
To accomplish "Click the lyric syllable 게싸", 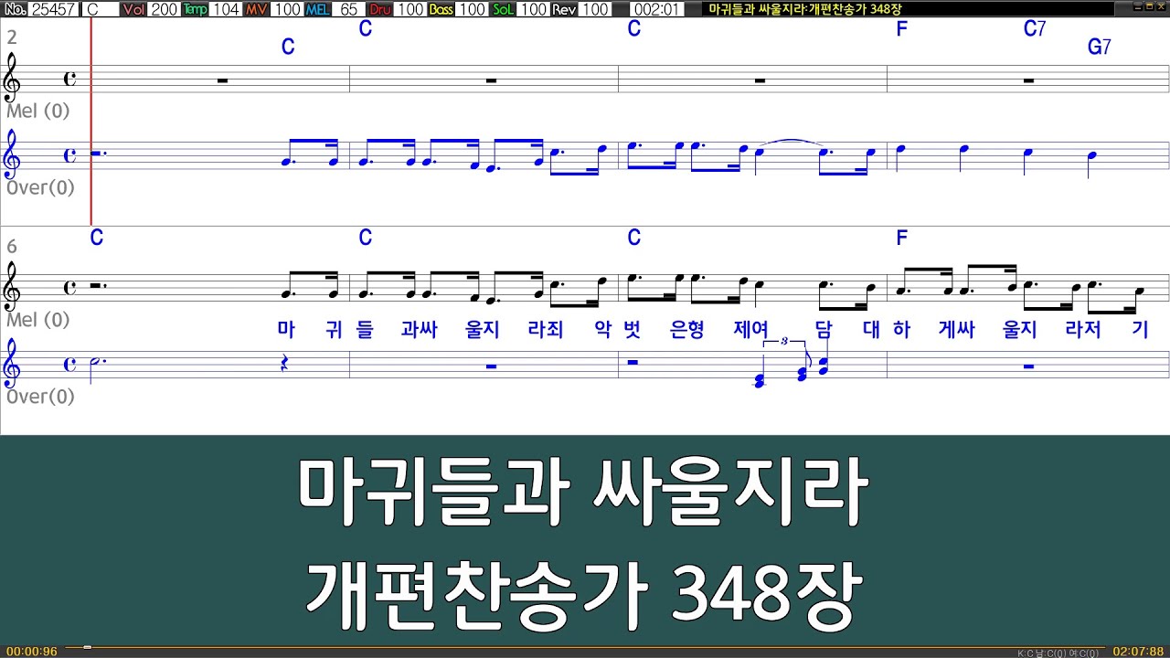I will click(x=956, y=330).
